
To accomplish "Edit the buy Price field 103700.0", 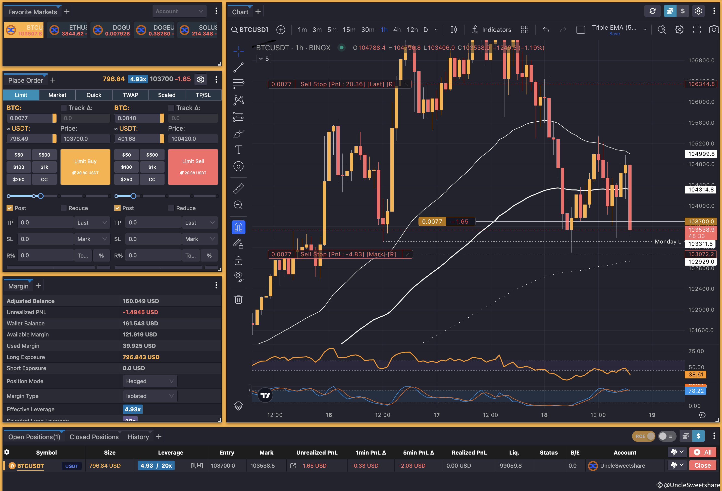I will (85, 139).
